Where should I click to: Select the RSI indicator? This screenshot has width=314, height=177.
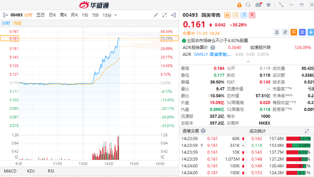click(x=51, y=171)
